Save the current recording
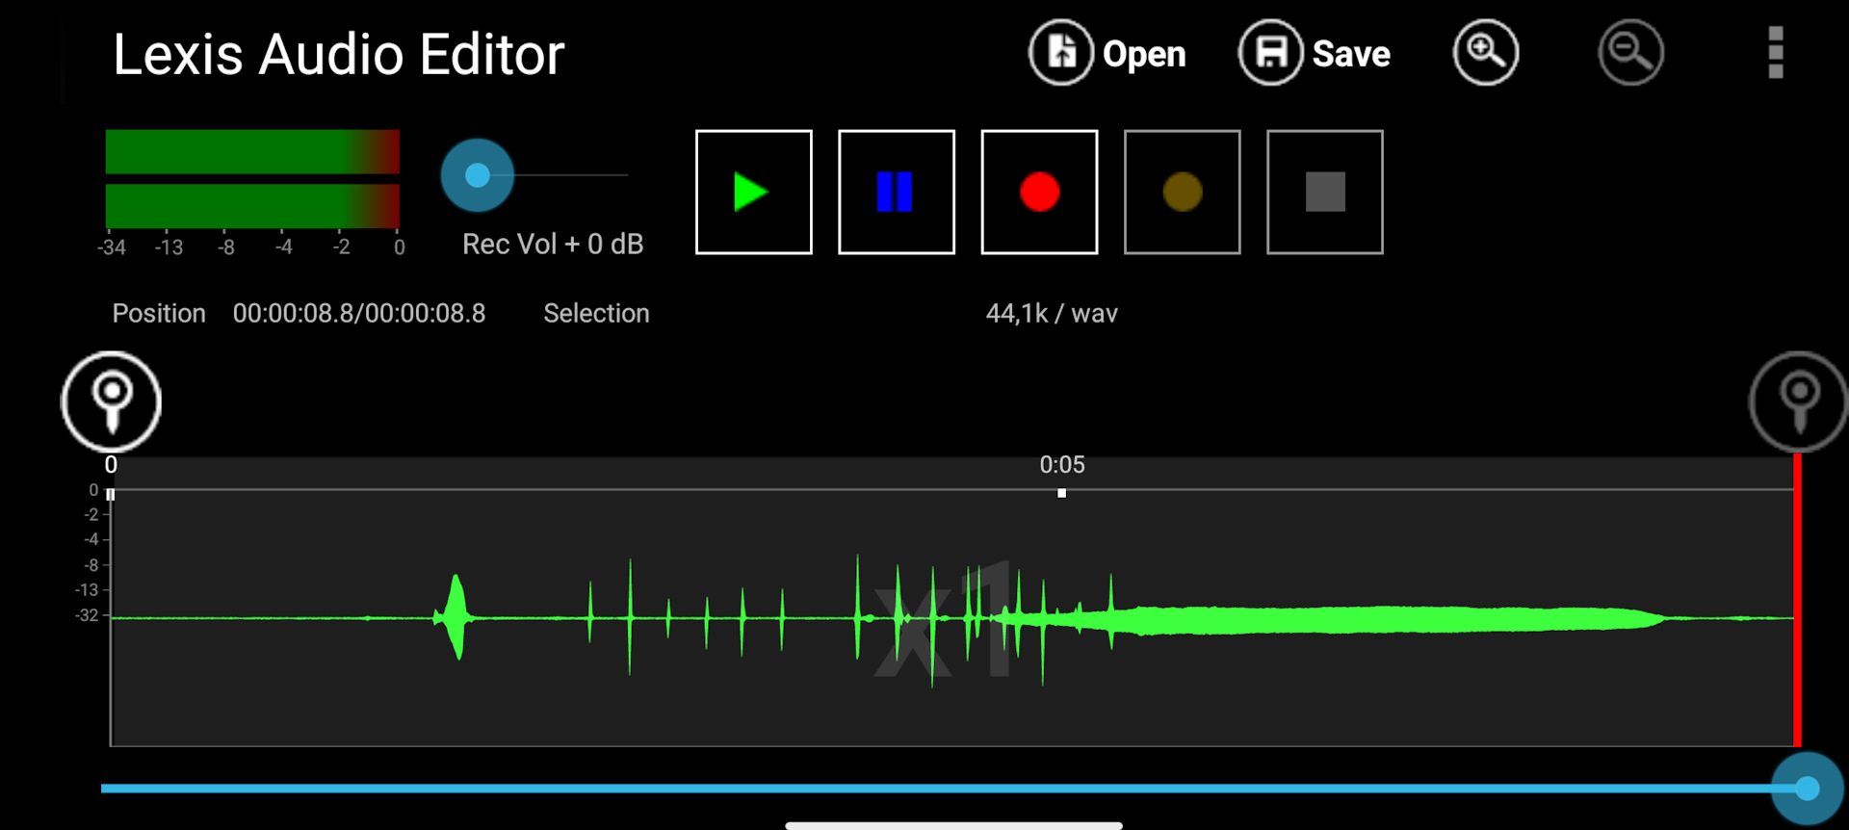The height and width of the screenshot is (830, 1849). pyautogui.click(x=1315, y=54)
